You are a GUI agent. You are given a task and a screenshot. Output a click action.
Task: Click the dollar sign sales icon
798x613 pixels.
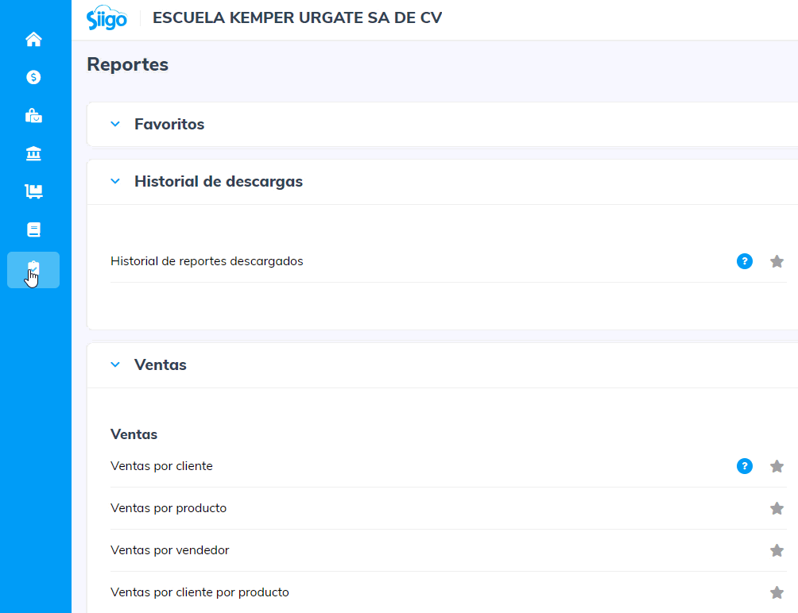coord(33,77)
